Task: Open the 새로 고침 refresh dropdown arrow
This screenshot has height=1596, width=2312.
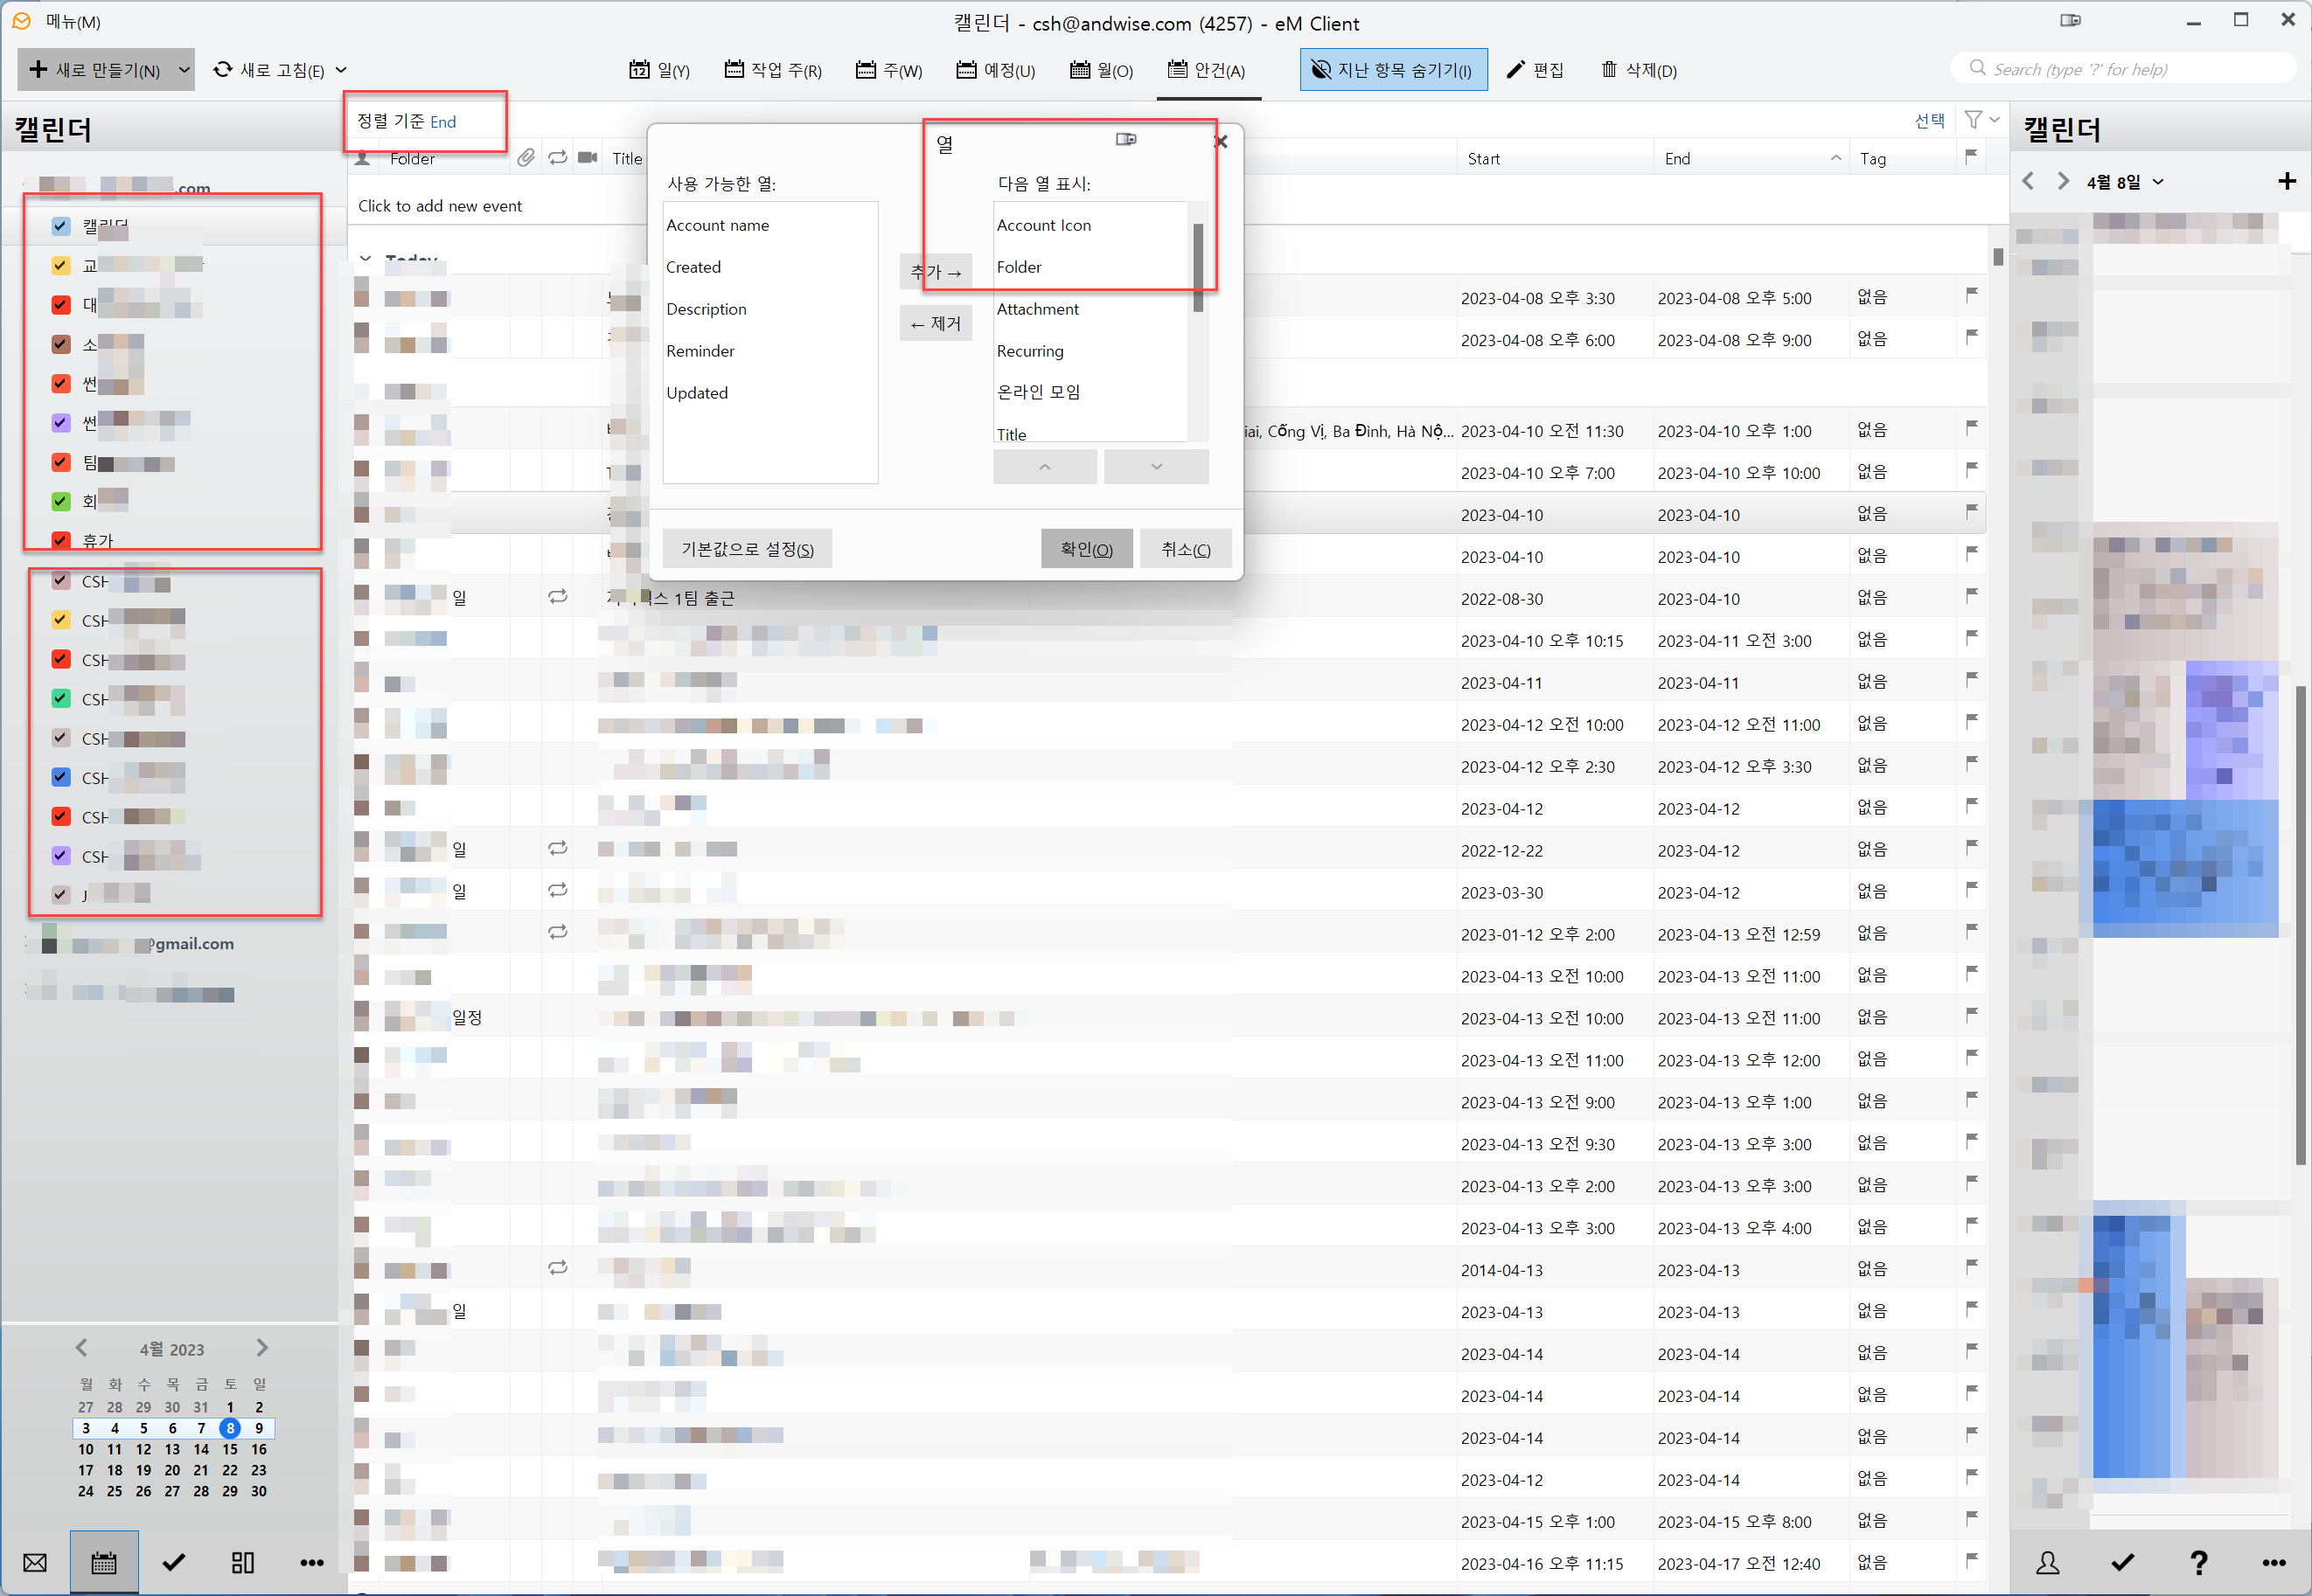Action: pyautogui.click(x=341, y=70)
